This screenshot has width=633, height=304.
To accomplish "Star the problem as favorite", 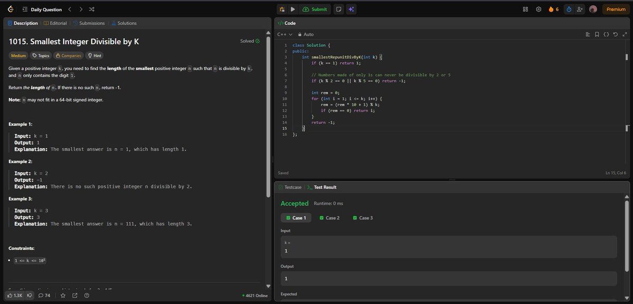I will pos(63,296).
